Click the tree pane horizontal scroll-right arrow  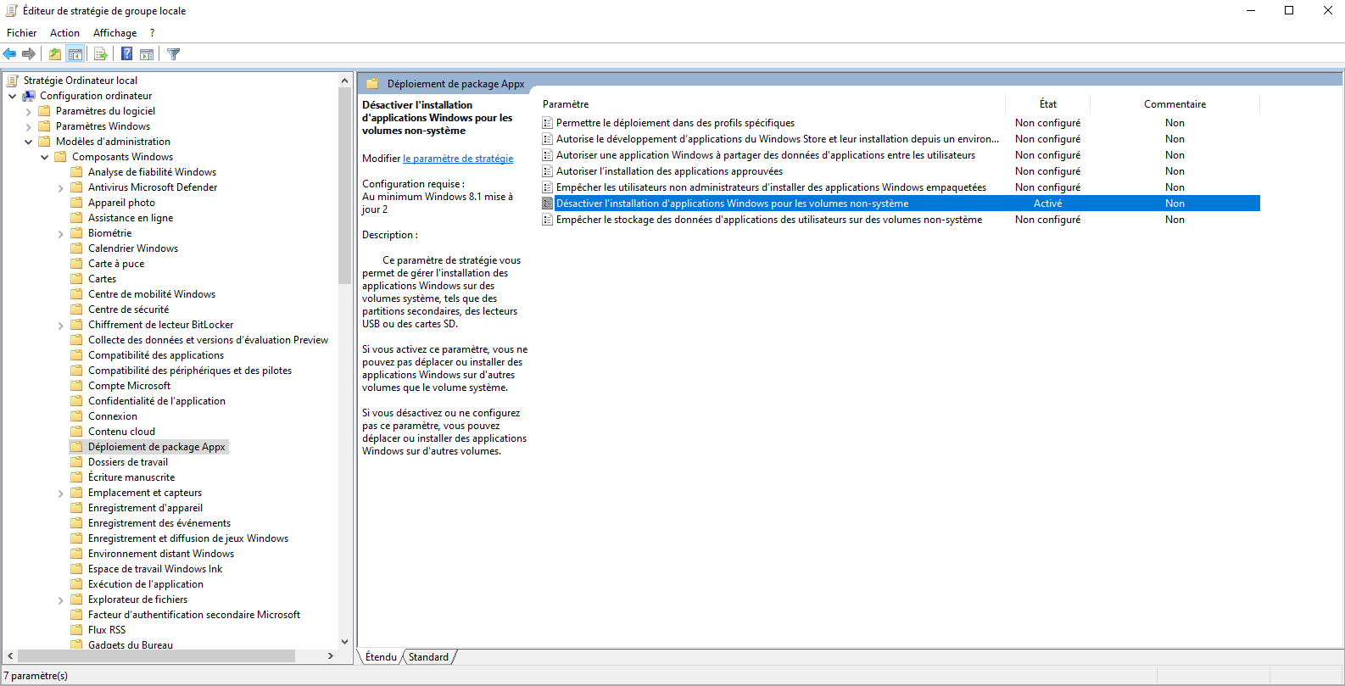pos(331,655)
